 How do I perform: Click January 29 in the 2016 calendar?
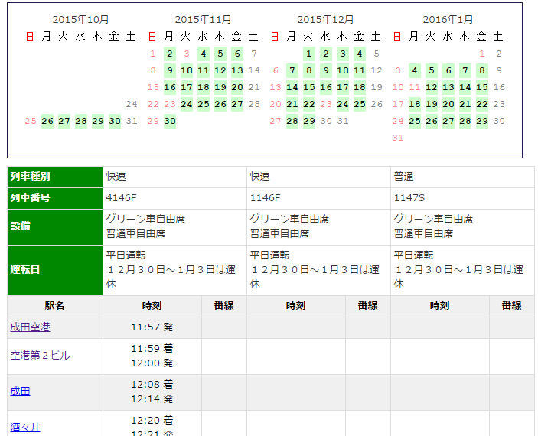click(x=482, y=121)
